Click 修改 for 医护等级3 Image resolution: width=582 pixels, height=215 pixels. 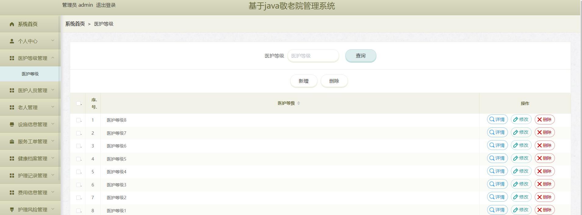pos(521,184)
